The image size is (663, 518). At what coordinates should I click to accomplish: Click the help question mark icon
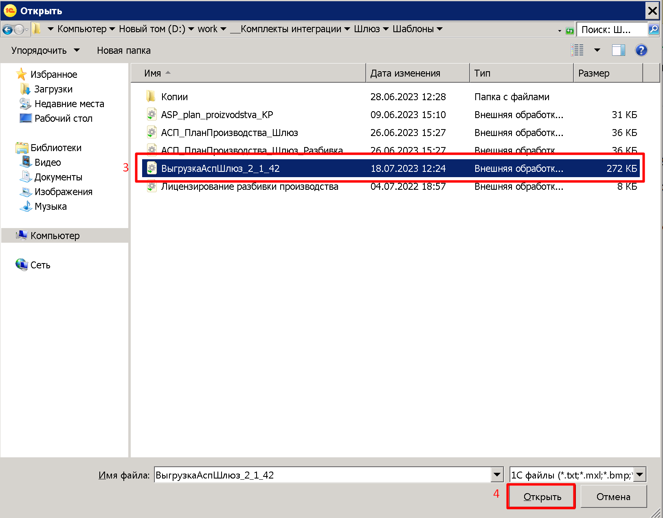(x=641, y=50)
